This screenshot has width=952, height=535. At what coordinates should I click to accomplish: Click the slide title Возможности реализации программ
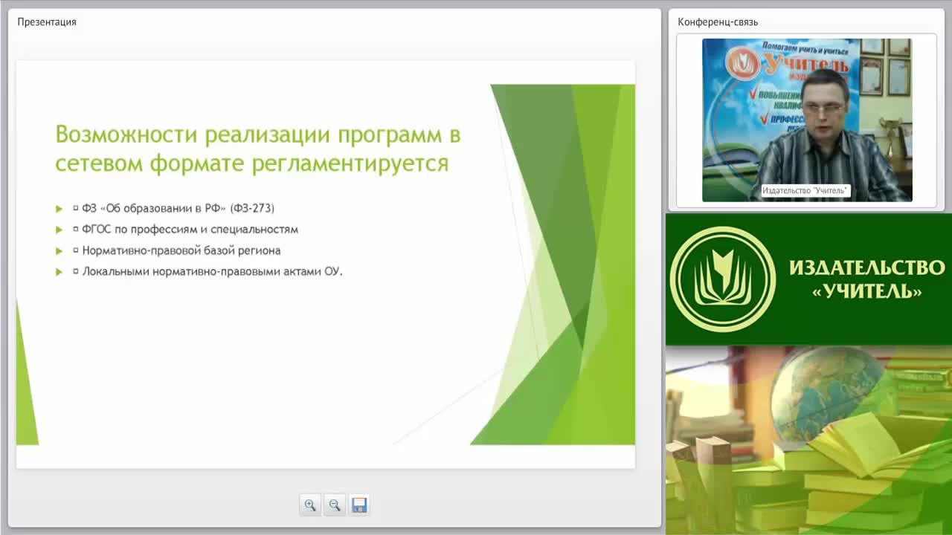(258, 149)
